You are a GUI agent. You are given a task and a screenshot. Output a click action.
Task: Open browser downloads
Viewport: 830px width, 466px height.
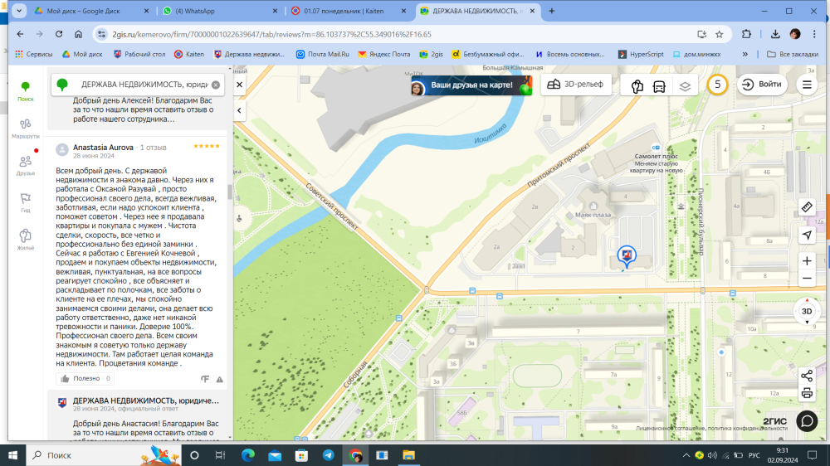tap(775, 34)
